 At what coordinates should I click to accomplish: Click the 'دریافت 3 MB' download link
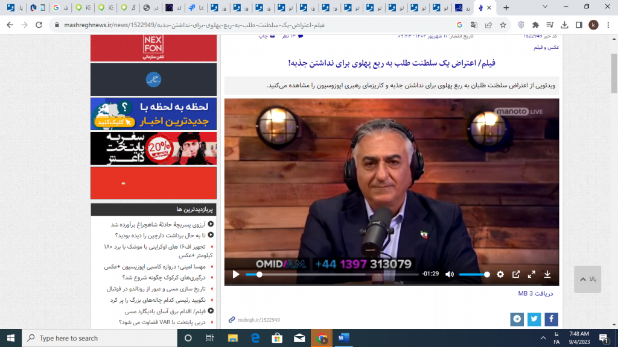pos(535,293)
